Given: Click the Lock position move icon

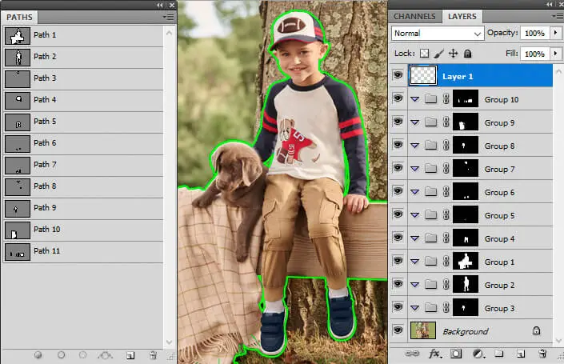Looking at the screenshot, I should point(453,54).
